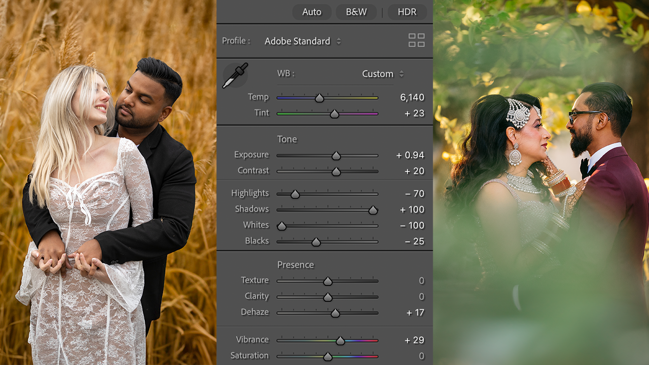Click the Dehaze label
The height and width of the screenshot is (365, 649).
255,312
